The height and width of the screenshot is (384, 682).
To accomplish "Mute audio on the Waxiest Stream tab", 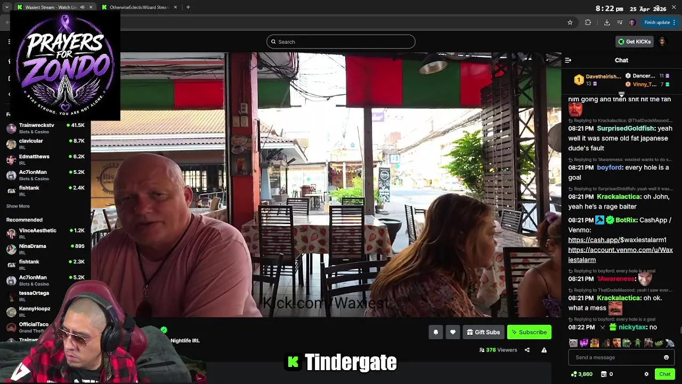I will [82, 7].
